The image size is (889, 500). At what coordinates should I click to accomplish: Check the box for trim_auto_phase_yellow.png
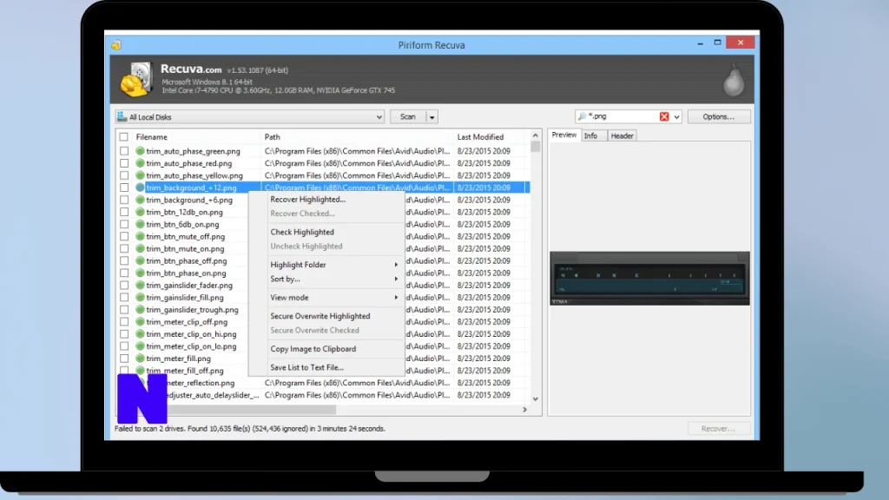123,175
